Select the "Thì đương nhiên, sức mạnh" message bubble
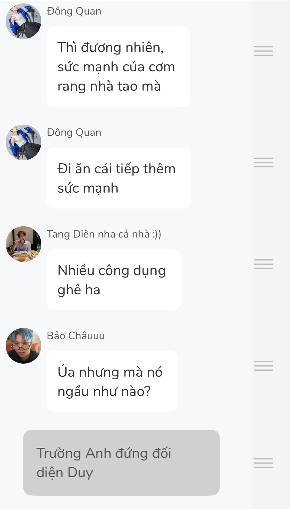The image size is (290, 509). tap(118, 67)
